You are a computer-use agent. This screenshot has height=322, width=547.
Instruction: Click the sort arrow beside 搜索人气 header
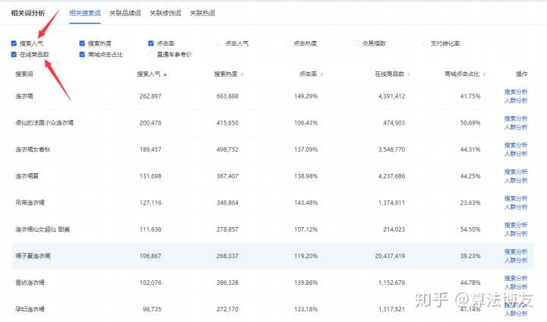coord(166,74)
